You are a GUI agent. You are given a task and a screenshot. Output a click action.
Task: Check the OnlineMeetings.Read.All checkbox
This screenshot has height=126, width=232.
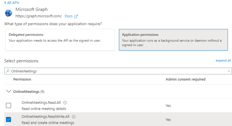pos(8,106)
